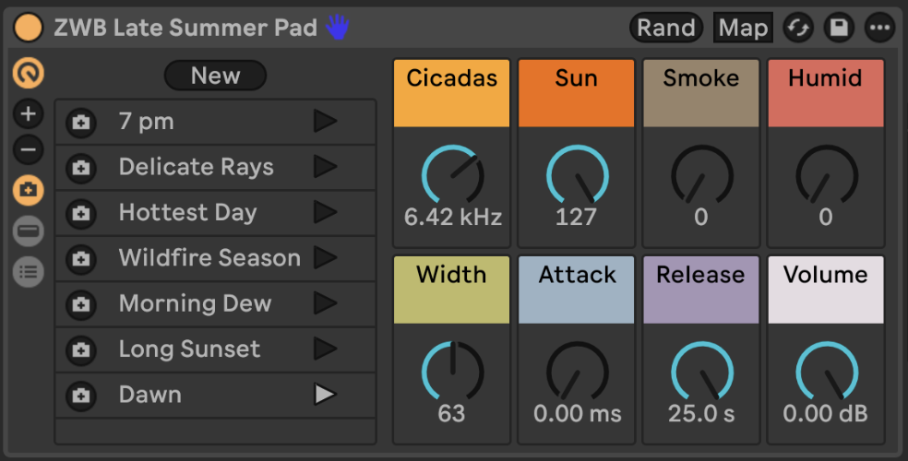Toggle the macro controls view icon
This screenshot has width=908, height=461.
coord(29,74)
